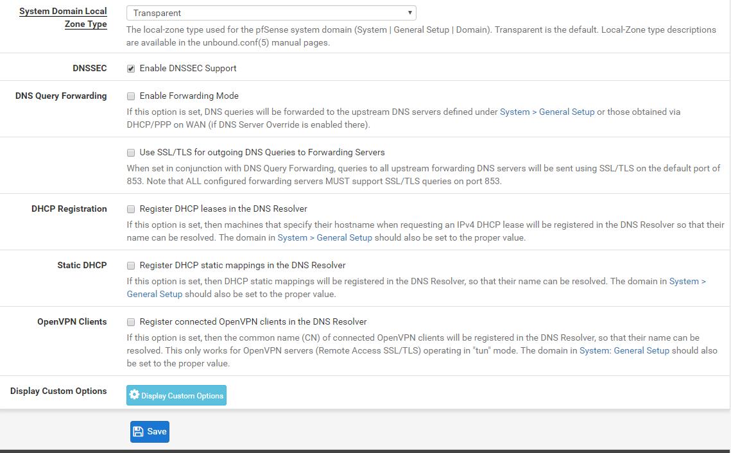Viewport: 731px width, 453px height.
Task: Click the DNSSEC label
Action: pos(89,68)
